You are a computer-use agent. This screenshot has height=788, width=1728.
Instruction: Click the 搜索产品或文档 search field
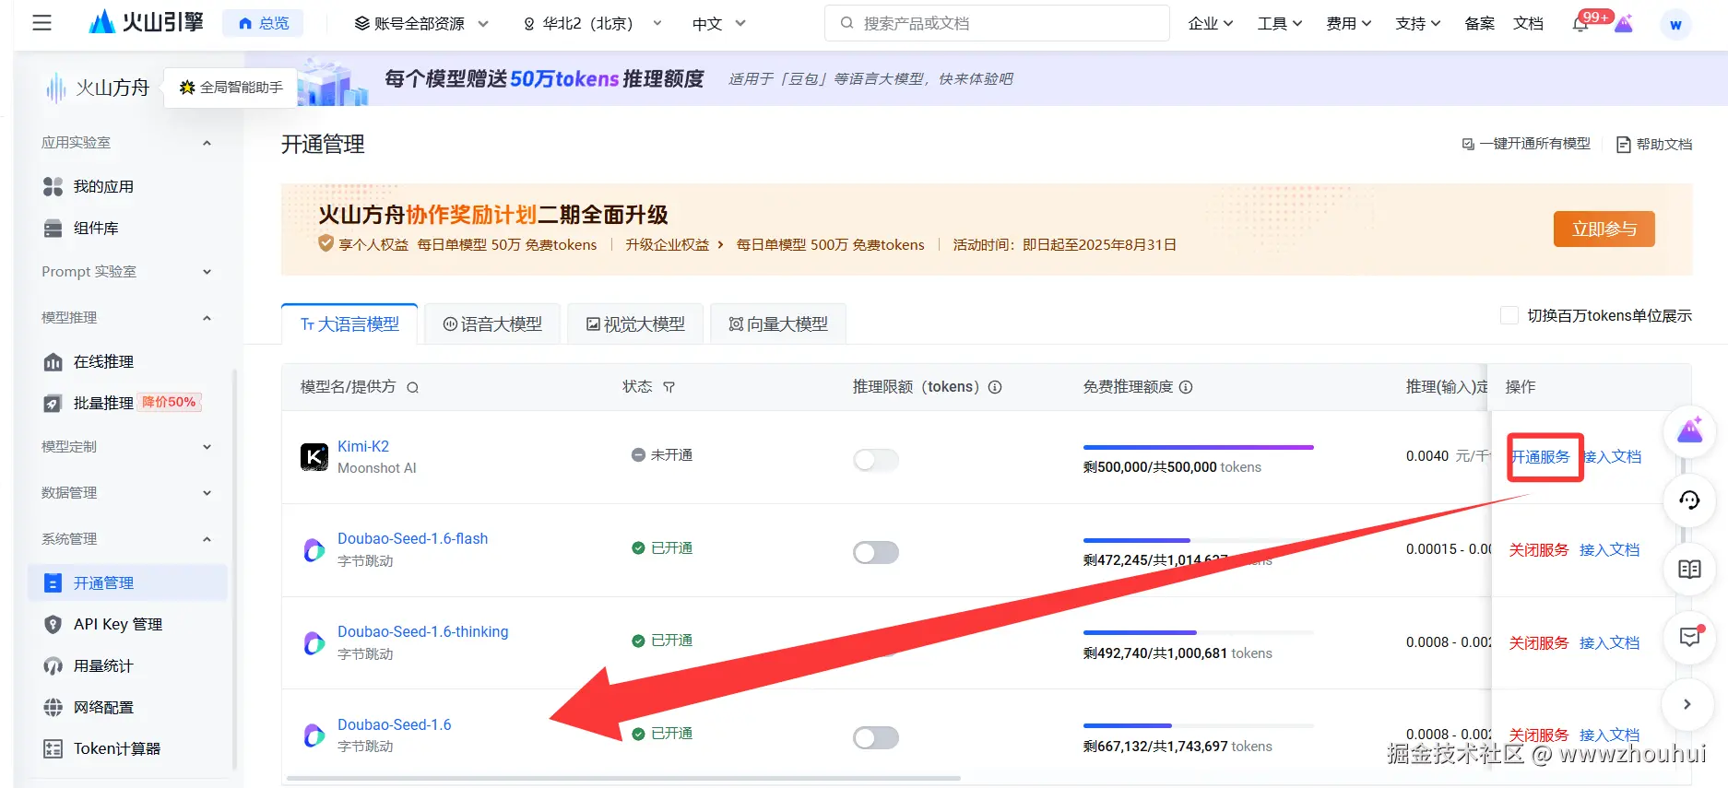(997, 23)
